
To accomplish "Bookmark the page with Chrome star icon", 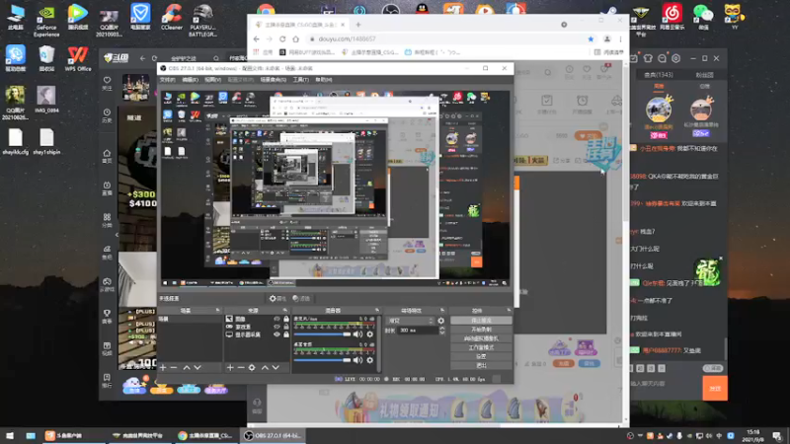I will [591, 38].
